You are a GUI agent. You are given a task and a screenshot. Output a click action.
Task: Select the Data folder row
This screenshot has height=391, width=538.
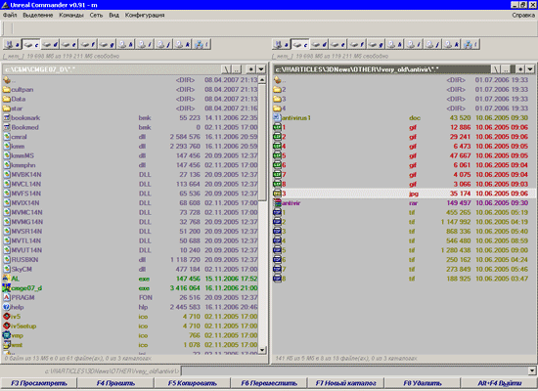coord(130,99)
